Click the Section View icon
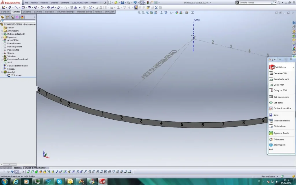Viewport: 296px width, 185px height. (x=151, y=13)
